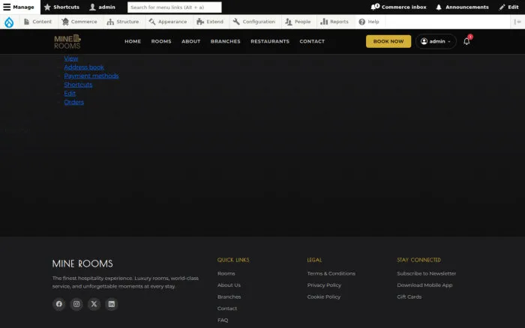
Task: Open Branches in footer Quick Links
Action: tap(229, 297)
